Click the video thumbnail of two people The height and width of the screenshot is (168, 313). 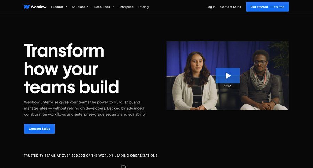[227, 76]
